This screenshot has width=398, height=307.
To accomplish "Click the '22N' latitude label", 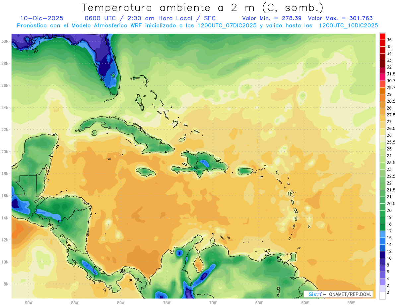I will (x=5, y=129).
